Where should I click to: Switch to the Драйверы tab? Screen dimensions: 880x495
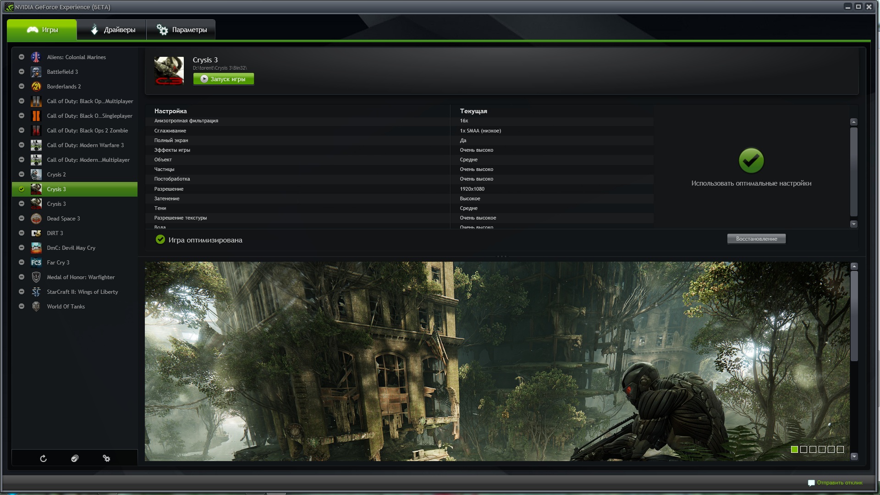click(x=112, y=30)
